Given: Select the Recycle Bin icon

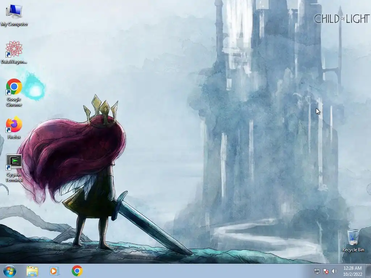Looking at the screenshot, I should pyautogui.click(x=353, y=240).
